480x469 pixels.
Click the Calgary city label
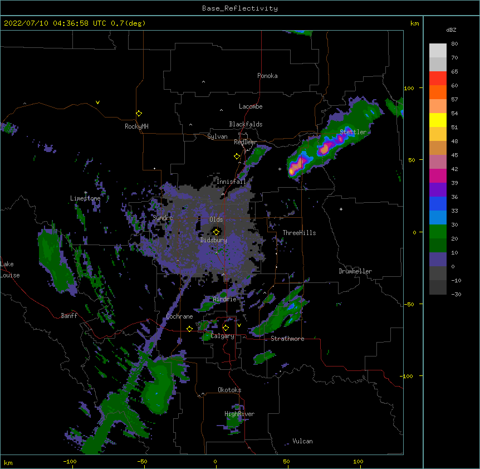click(x=222, y=336)
